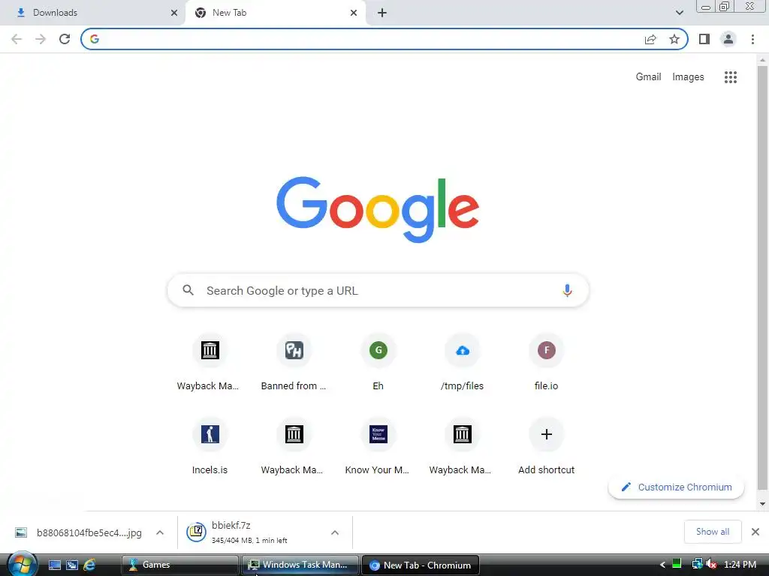Screen dimensions: 769x576
Task: Open the Wayback Ma... shortcut beside Add shortcut
Action: [x=462, y=447]
